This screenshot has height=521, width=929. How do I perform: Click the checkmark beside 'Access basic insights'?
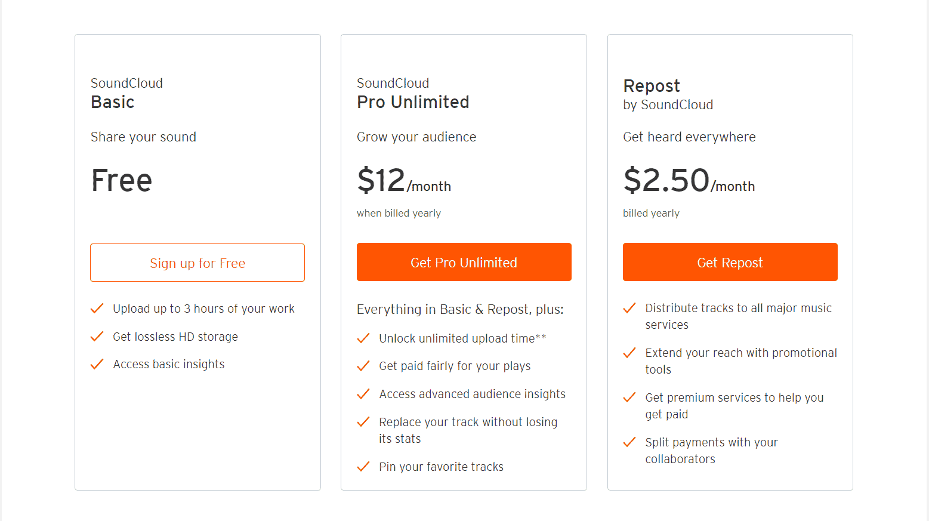(97, 364)
